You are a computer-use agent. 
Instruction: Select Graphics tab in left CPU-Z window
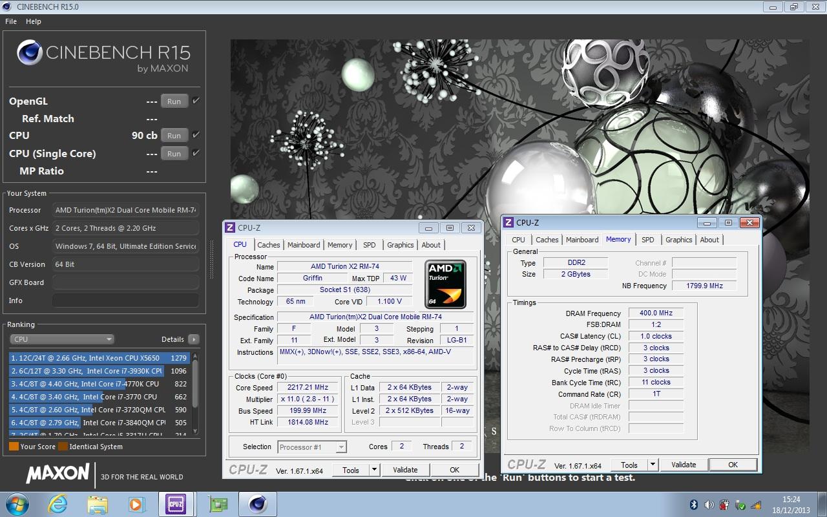[x=401, y=245]
